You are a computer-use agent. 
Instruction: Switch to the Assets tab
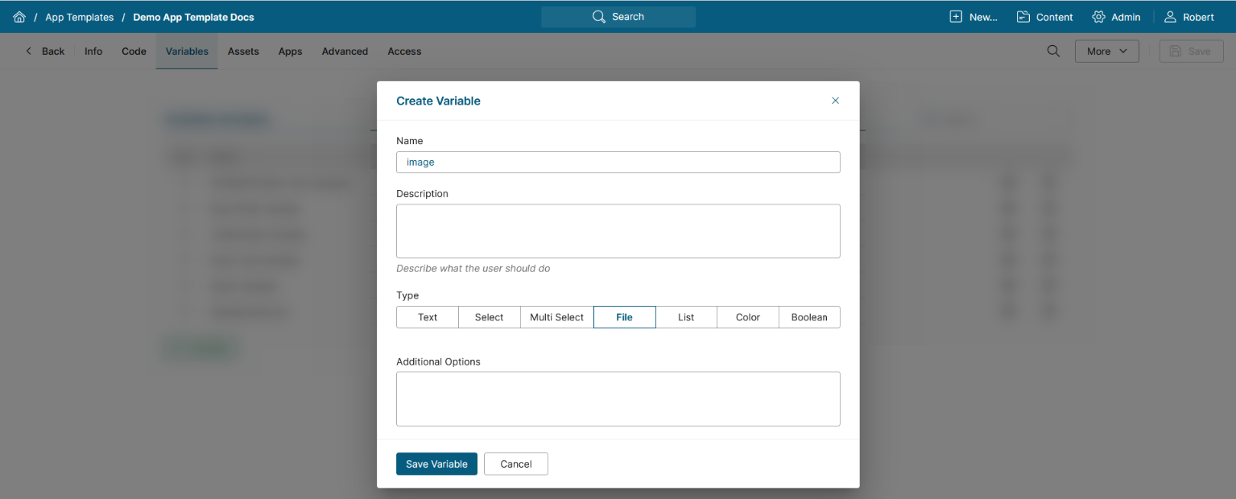(x=243, y=52)
